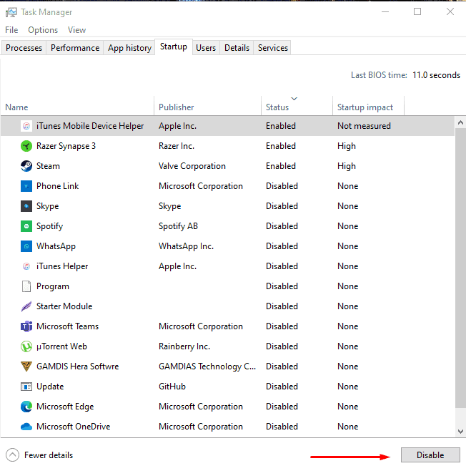Select the WhatsApp startup icon
Viewport: 466px width, 471px height.
click(26, 246)
